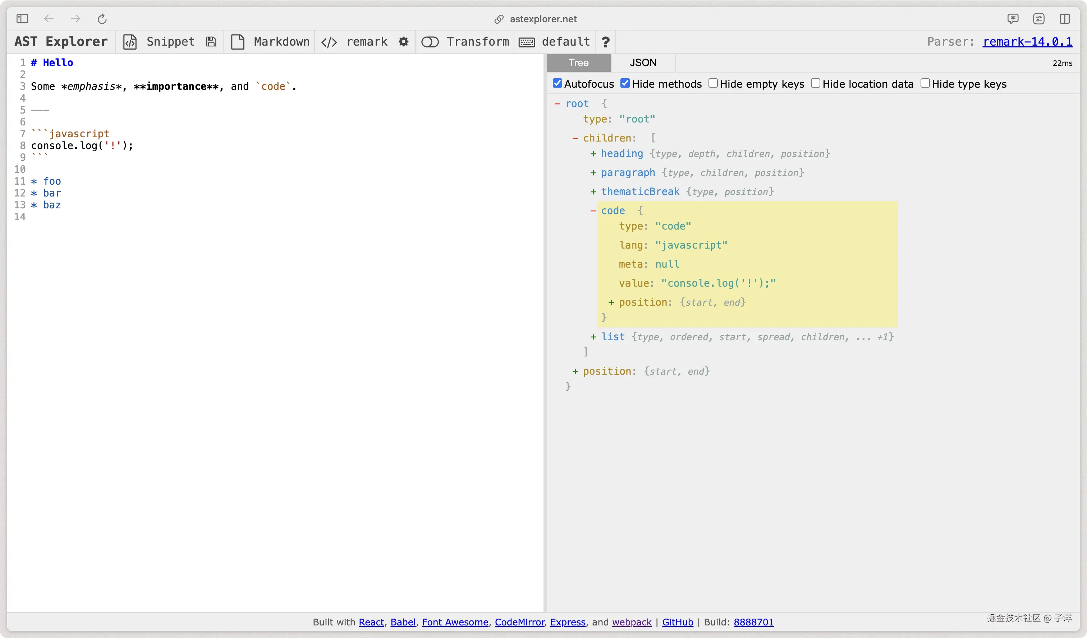Click line 8 console.log code in editor
Screen dimensions: 1087x638
(82, 146)
